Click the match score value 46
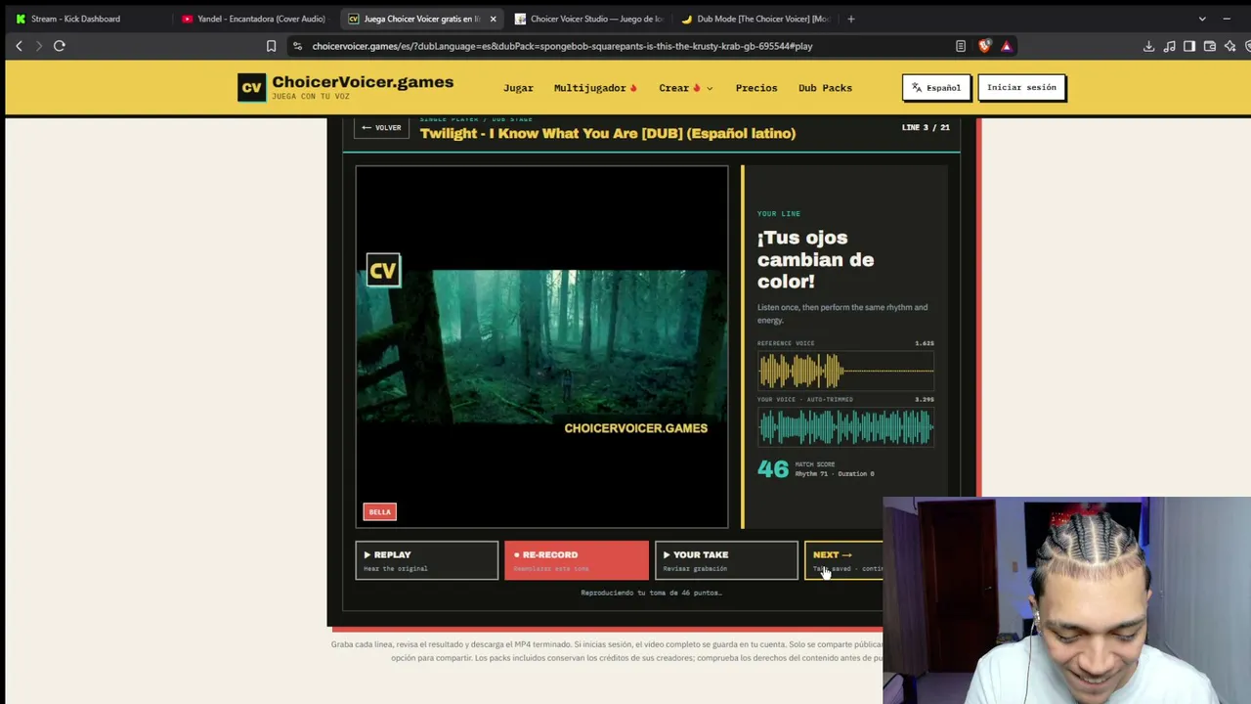This screenshot has height=704, width=1251. [772, 469]
